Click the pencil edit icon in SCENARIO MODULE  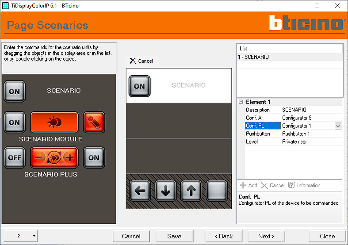(94, 122)
